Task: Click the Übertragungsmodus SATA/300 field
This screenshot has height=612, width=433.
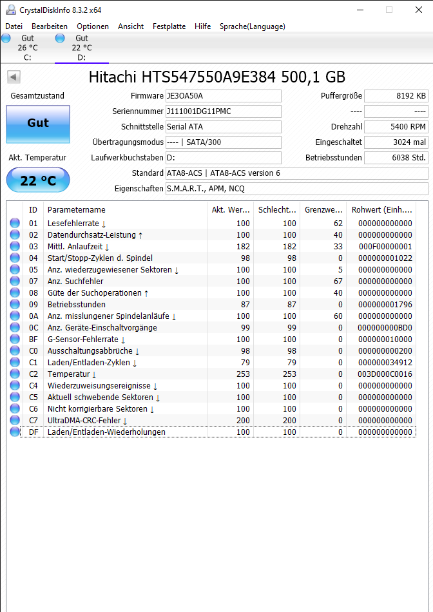Action: click(x=224, y=142)
